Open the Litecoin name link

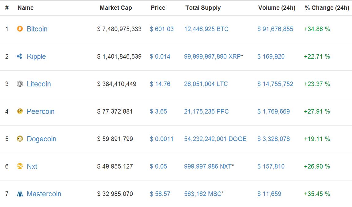click(39, 84)
